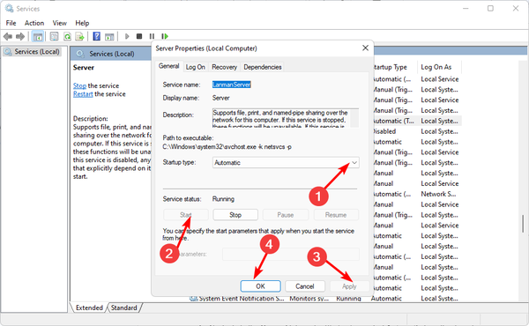529x326 pixels.
Task: Click the Stop Service square icon in toolbar
Action: pyautogui.click(x=139, y=36)
